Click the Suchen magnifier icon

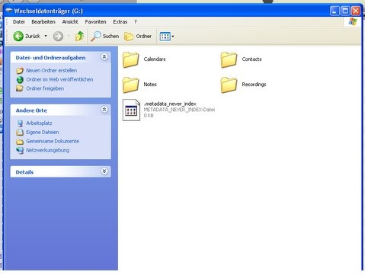(x=96, y=37)
